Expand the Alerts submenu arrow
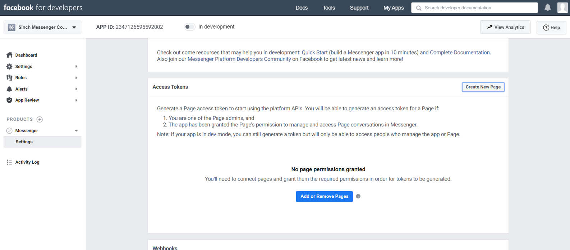Image resolution: width=570 pixels, height=250 pixels. [x=76, y=89]
